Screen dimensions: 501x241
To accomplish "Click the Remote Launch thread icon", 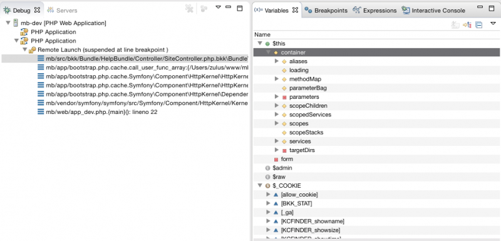I will pos(33,50).
